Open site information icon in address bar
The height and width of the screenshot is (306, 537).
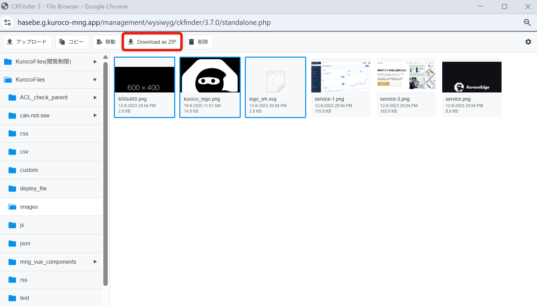click(x=8, y=23)
